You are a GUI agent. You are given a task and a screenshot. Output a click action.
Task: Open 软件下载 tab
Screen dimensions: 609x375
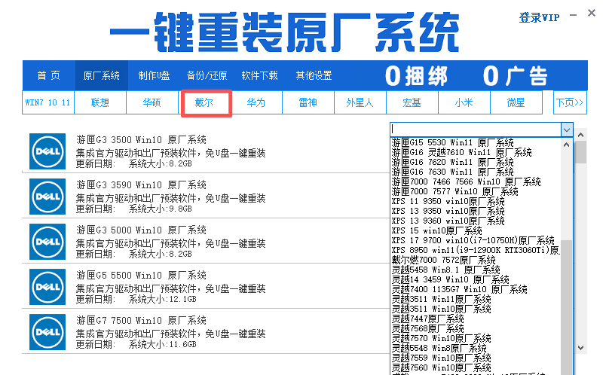259,75
